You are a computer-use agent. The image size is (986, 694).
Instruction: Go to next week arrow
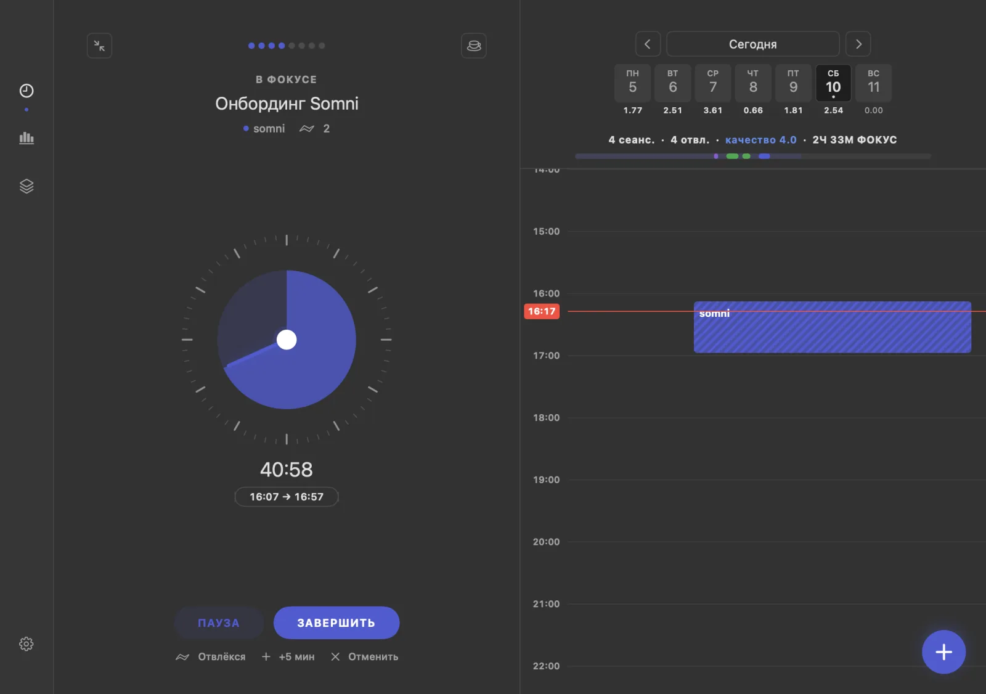(x=858, y=44)
